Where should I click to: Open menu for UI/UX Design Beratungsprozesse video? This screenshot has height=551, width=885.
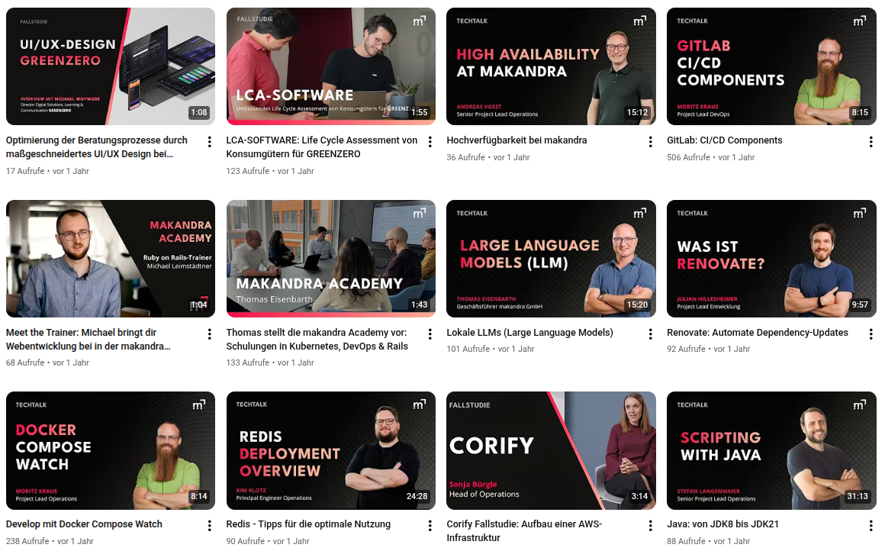(209, 142)
